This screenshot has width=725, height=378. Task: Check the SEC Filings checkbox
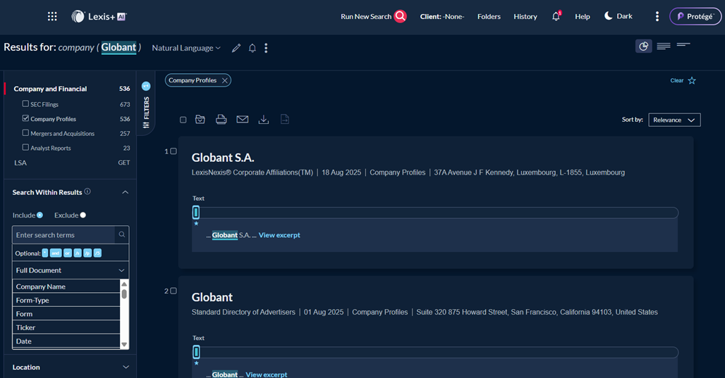click(x=26, y=104)
